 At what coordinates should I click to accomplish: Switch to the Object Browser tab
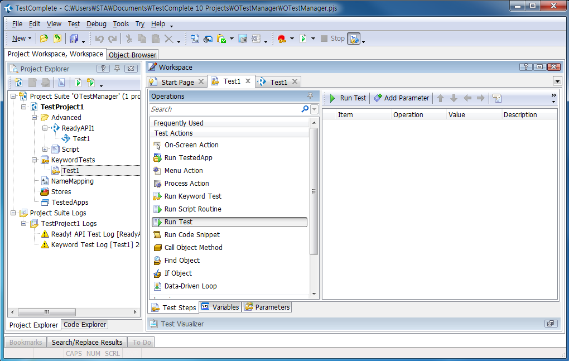click(x=133, y=55)
